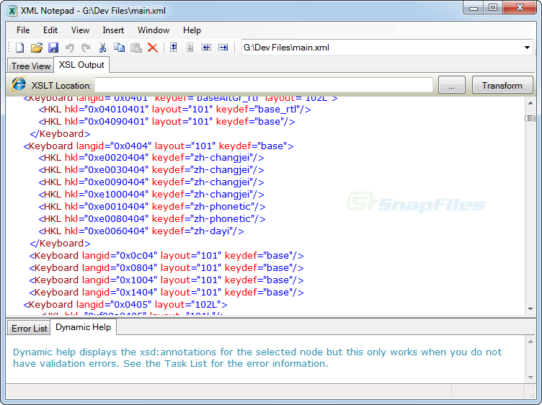Open the Help menu

coord(192,30)
